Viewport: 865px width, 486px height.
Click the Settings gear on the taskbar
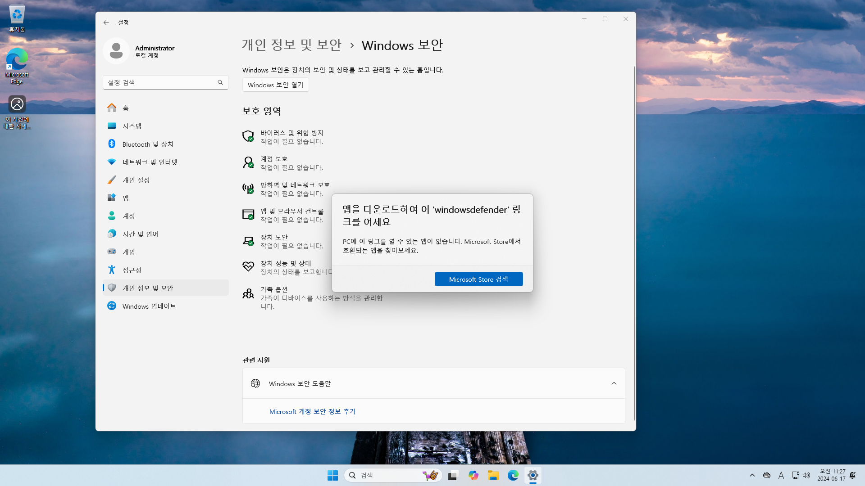click(533, 475)
